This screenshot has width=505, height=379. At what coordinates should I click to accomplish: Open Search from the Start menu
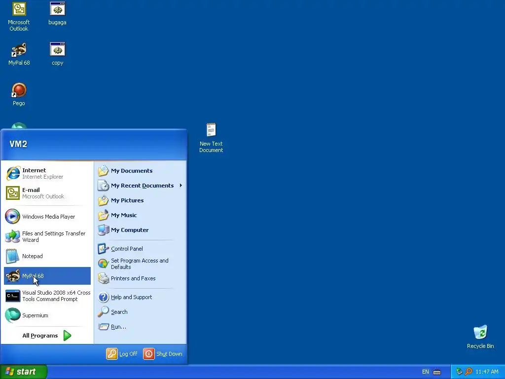tap(140, 312)
